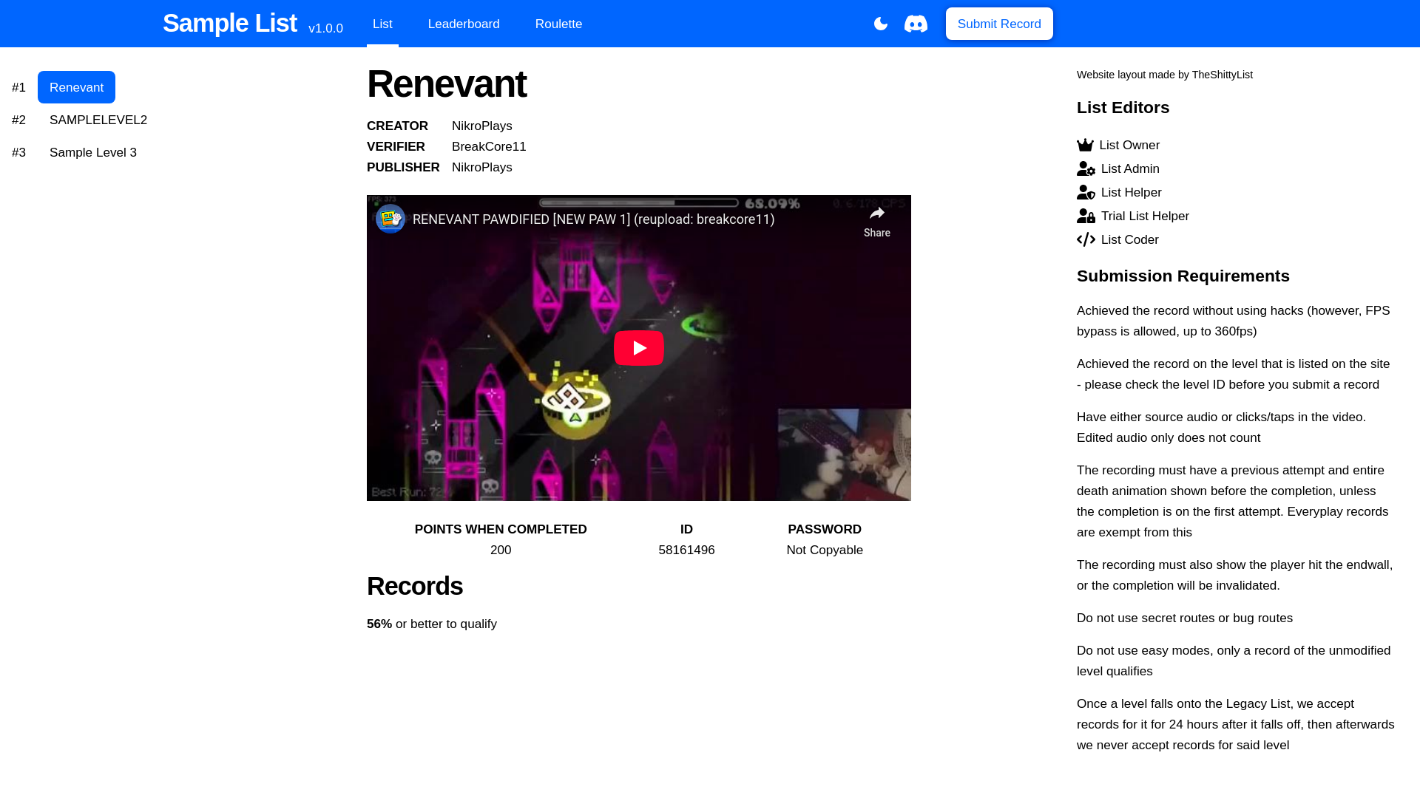This screenshot has width=1420, height=798.
Task: Click the #2 rank number
Action: pos(18,120)
